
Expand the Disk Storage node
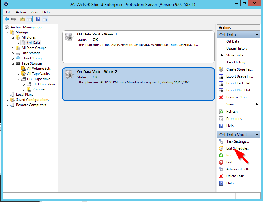(x=13, y=53)
